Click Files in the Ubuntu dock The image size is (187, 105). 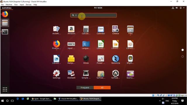tap(5, 23)
